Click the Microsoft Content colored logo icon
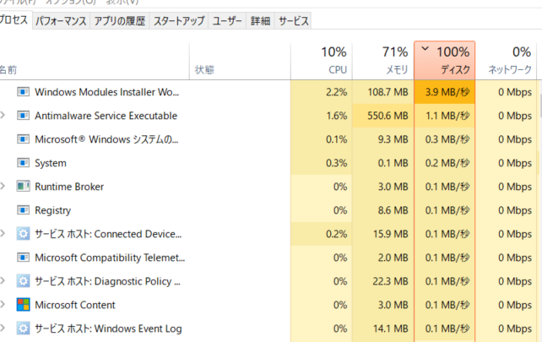Image resolution: width=542 pixels, height=342 pixels. 23,305
